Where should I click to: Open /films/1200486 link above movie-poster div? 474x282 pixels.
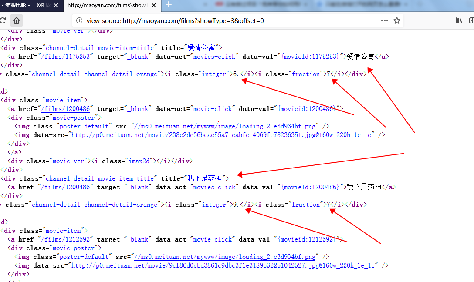(x=65, y=109)
